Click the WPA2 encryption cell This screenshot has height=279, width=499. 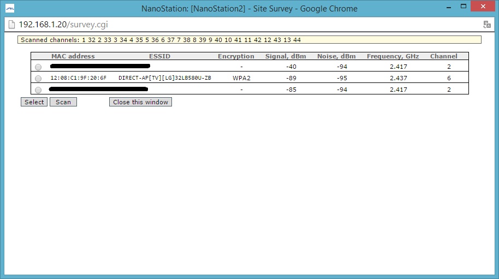coord(241,78)
